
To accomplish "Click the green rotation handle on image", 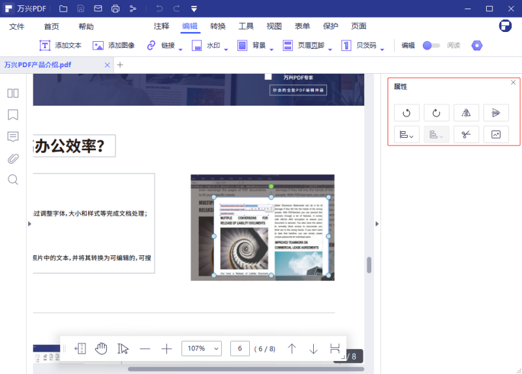I will (271, 187).
